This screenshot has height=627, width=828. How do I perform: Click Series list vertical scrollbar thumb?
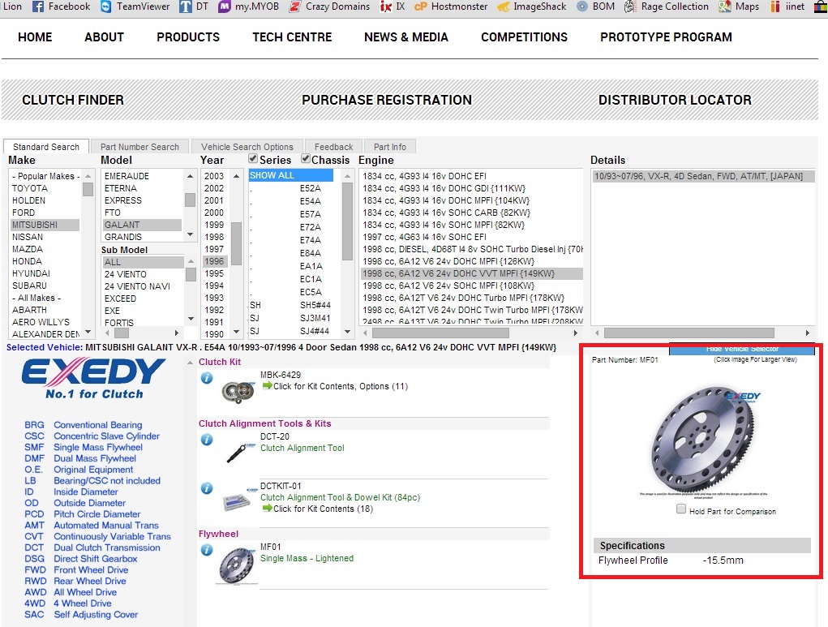(x=347, y=221)
